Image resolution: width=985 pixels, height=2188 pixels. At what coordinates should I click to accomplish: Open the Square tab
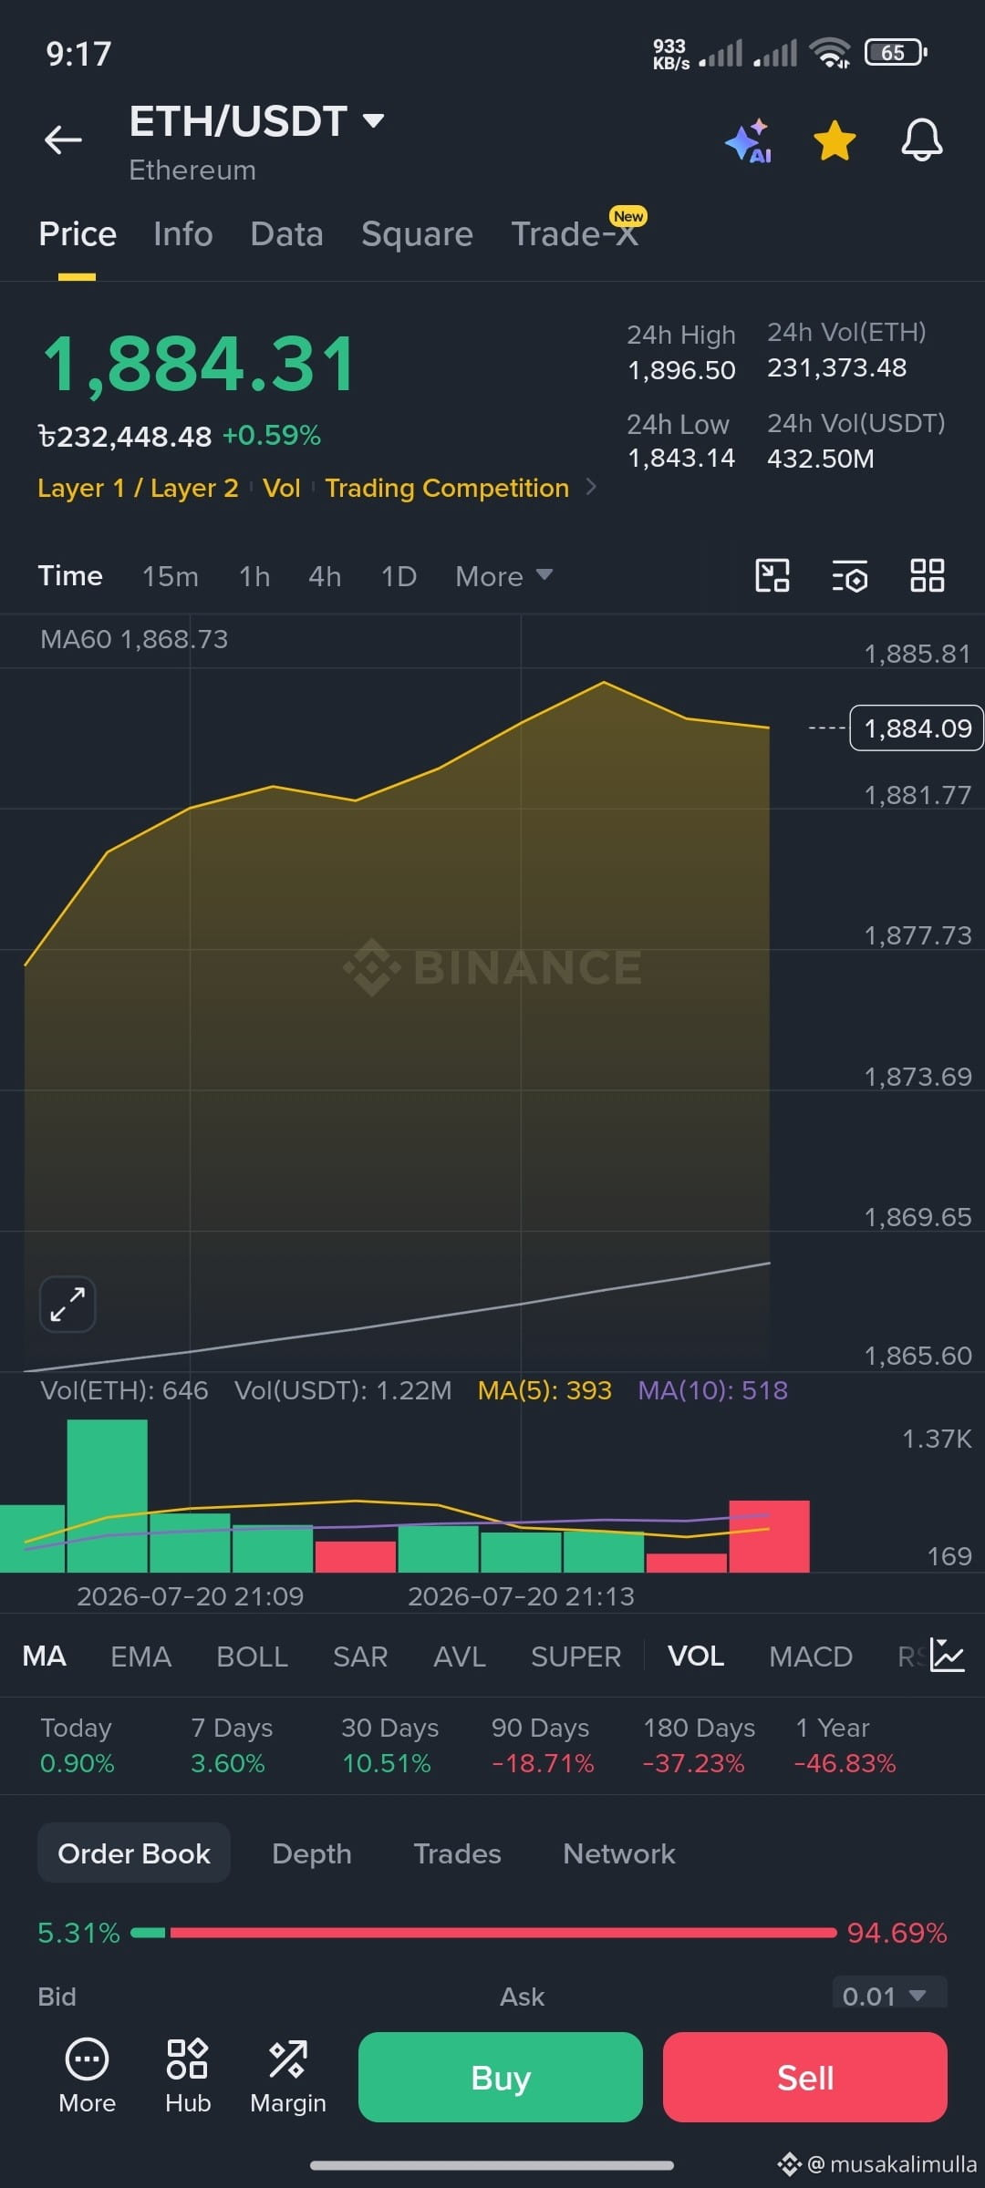tap(417, 234)
